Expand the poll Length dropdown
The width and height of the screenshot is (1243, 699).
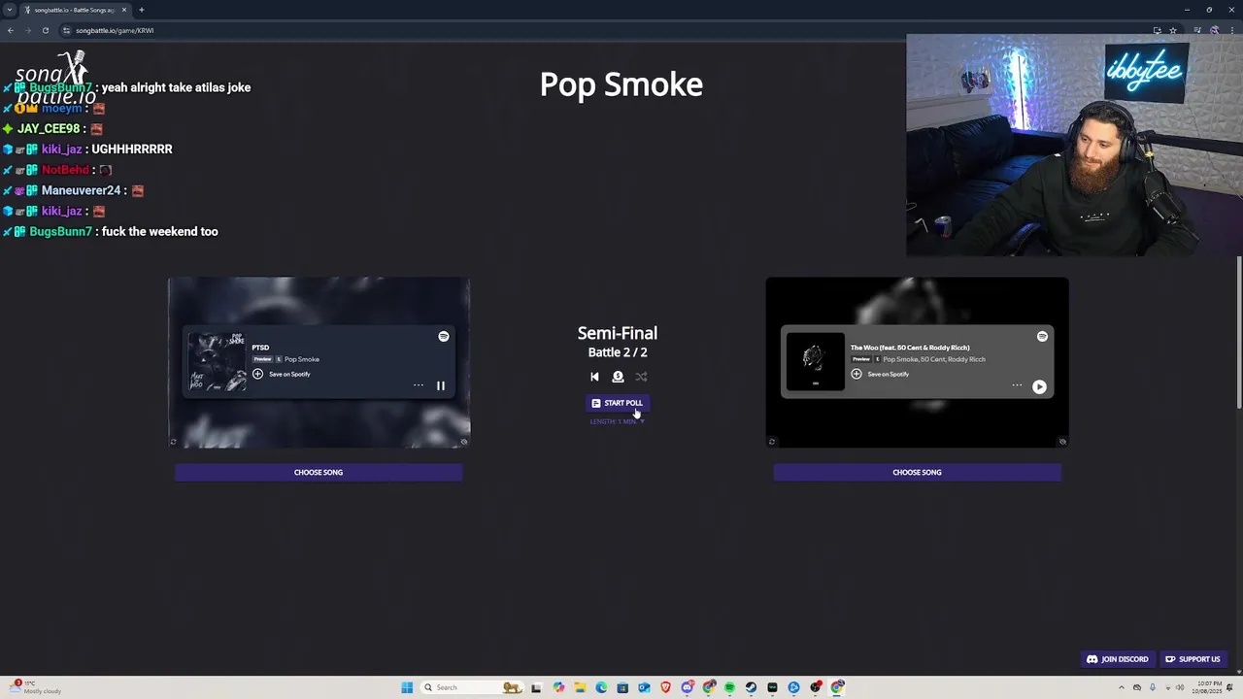click(x=618, y=421)
